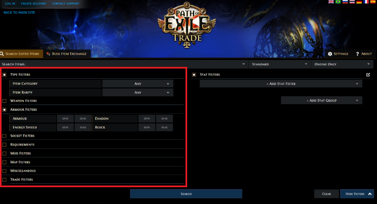Open the Online Only status dropdown
The image size is (377, 204).
tap(342, 64)
